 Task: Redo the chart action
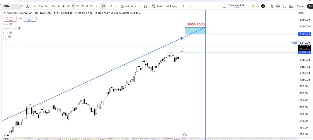(x=191, y=6)
